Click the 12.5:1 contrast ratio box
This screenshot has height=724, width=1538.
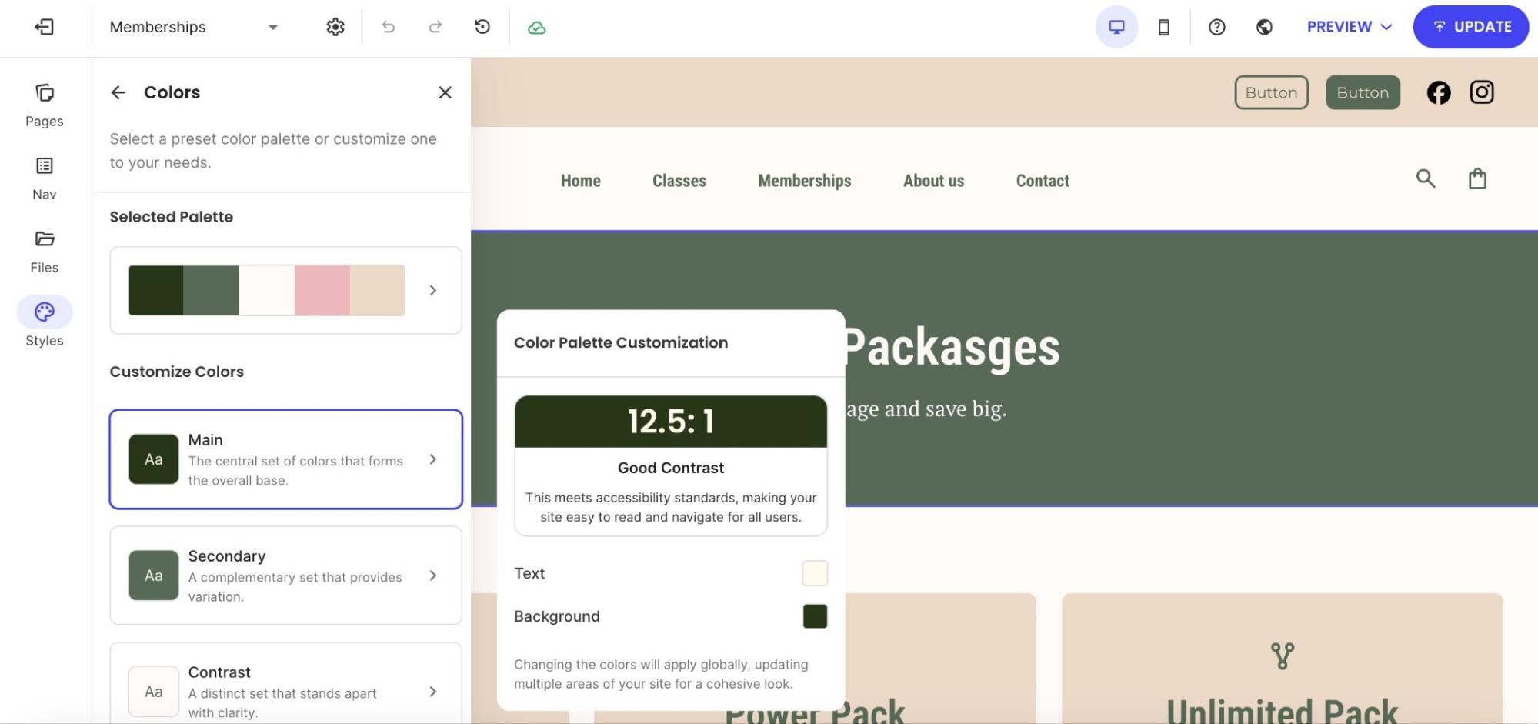click(671, 422)
